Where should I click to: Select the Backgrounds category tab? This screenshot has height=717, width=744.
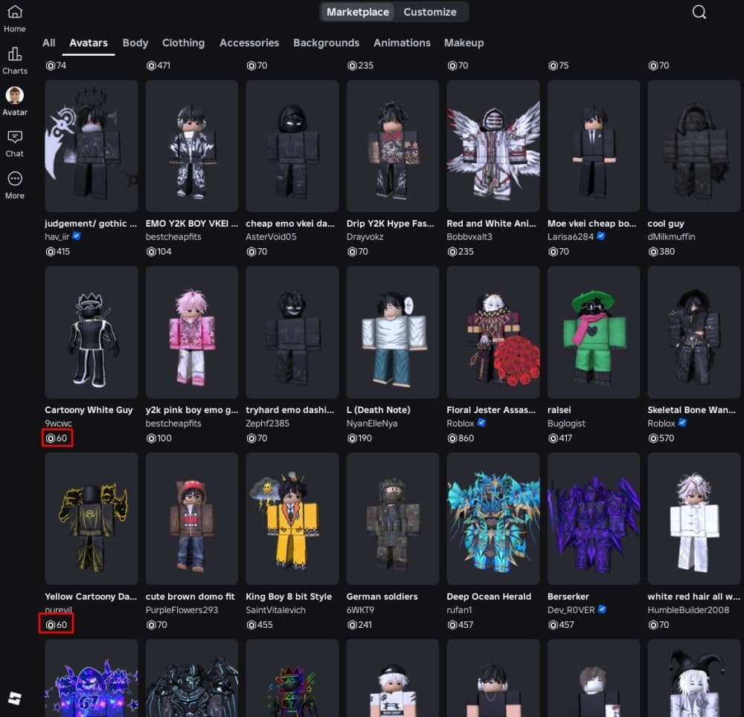point(326,42)
